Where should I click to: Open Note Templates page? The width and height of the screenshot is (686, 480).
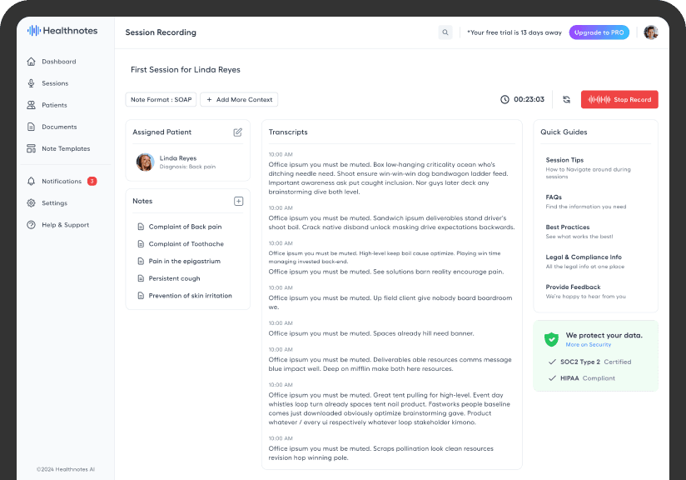(66, 148)
